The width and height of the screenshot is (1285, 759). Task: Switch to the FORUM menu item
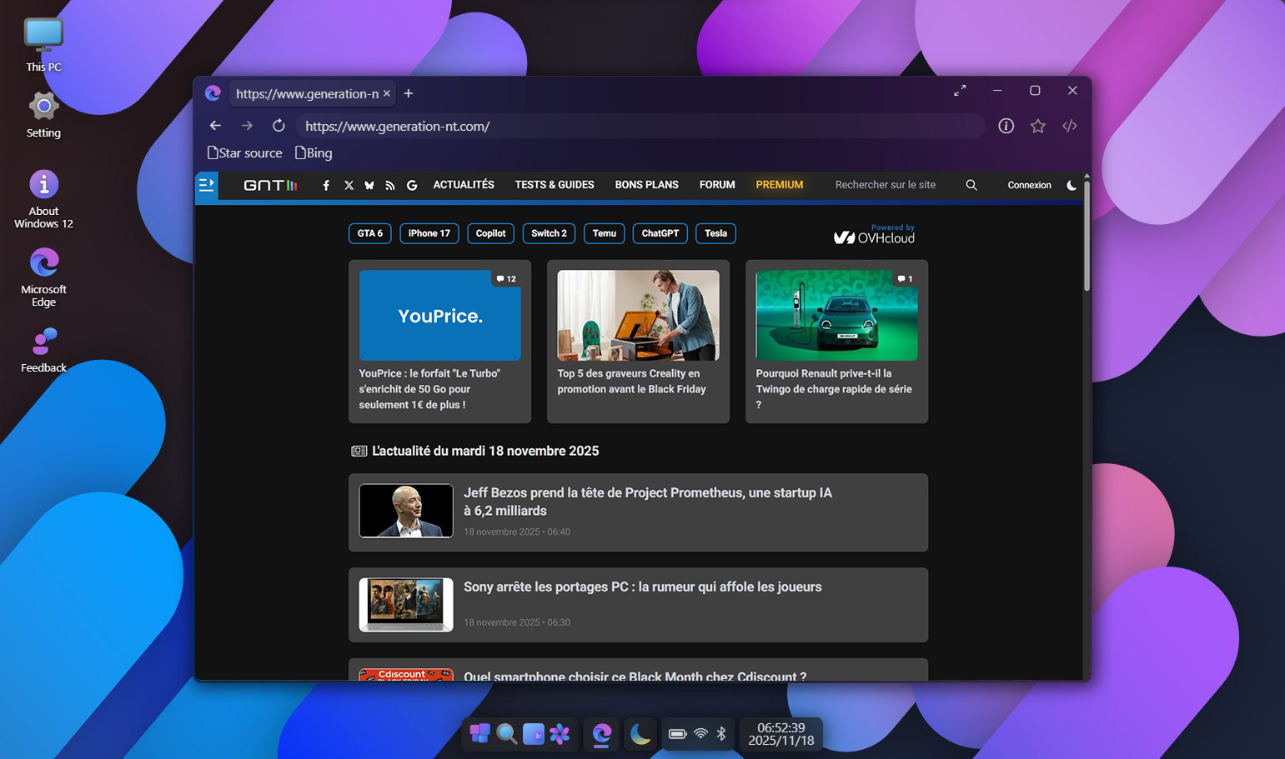[716, 185]
